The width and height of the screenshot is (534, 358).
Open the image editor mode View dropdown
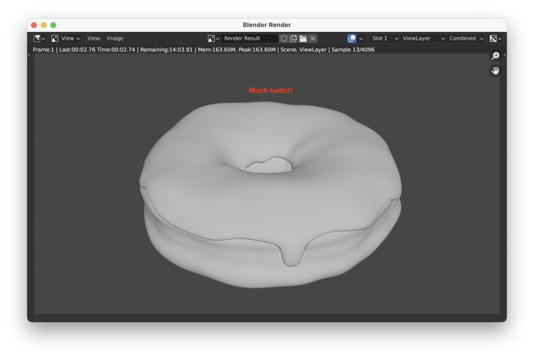[x=66, y=38]
